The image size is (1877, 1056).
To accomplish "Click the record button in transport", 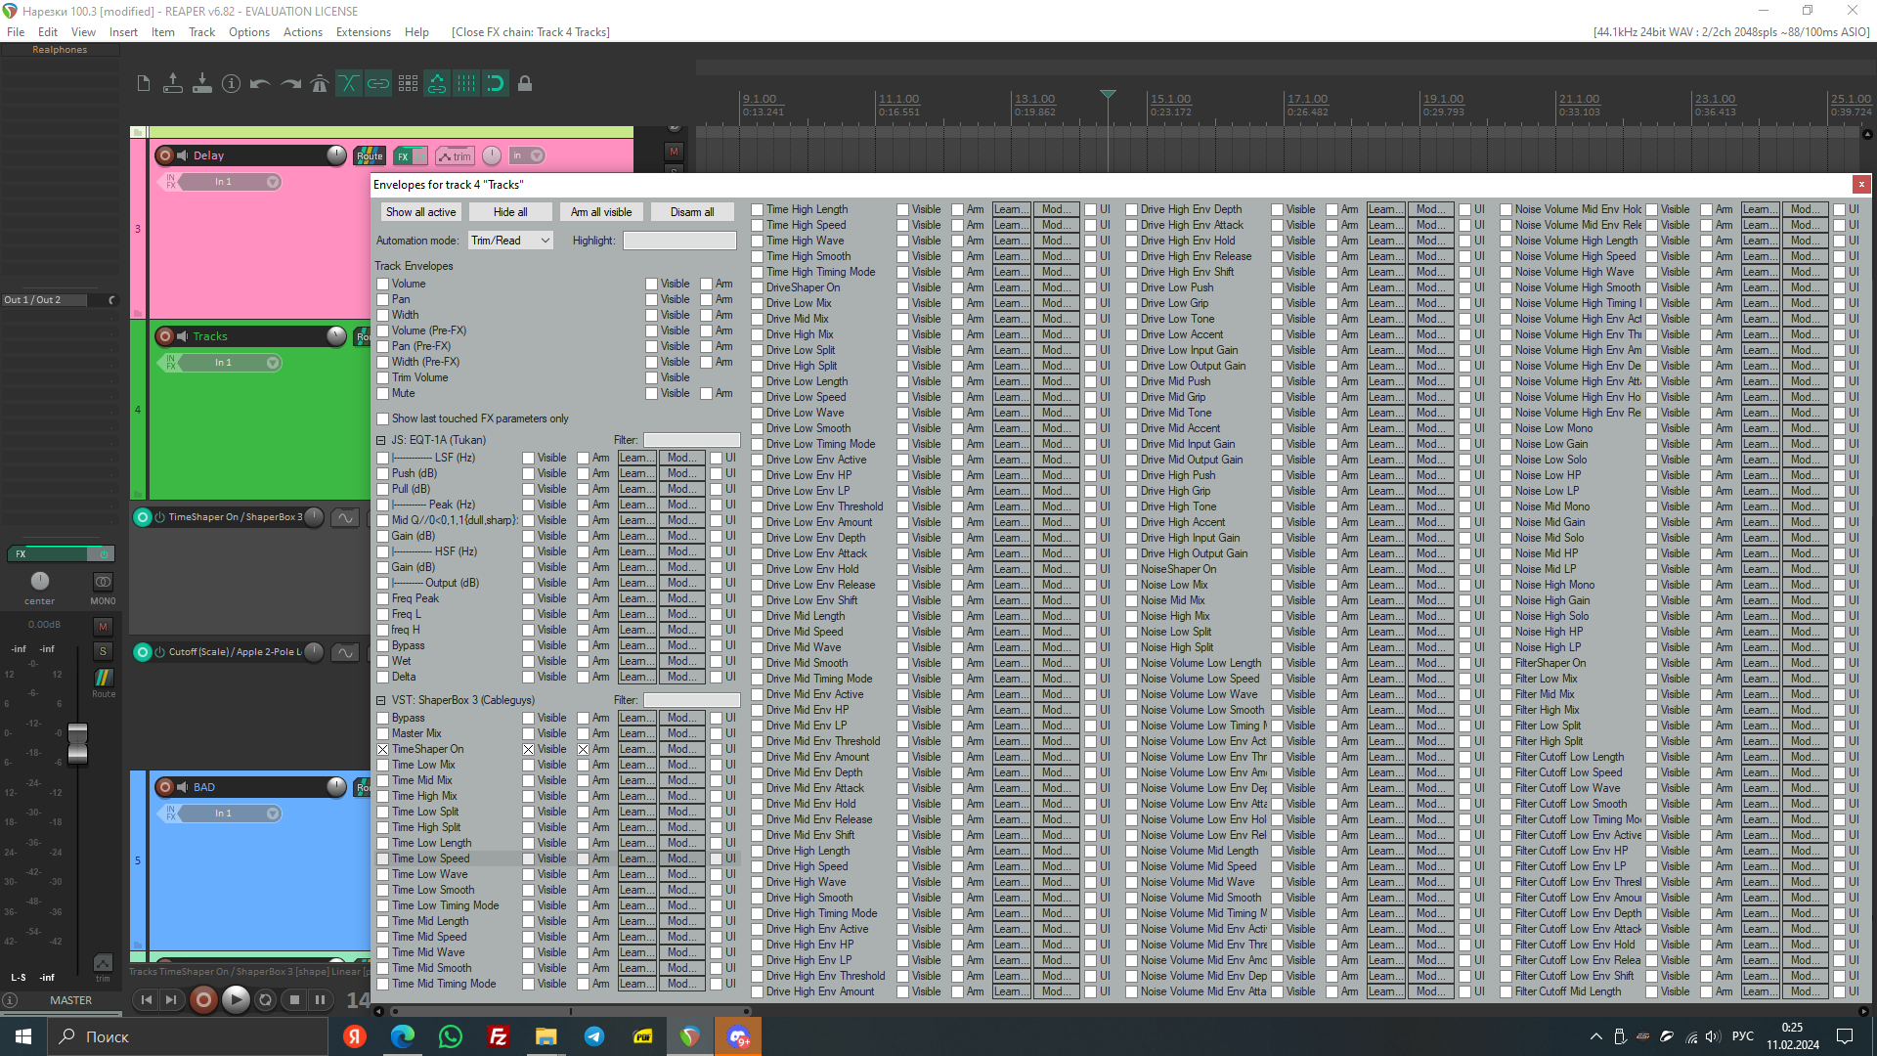I will (203, 999).
